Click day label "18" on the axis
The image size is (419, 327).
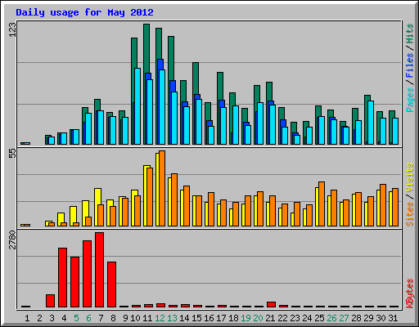(233, 318)
